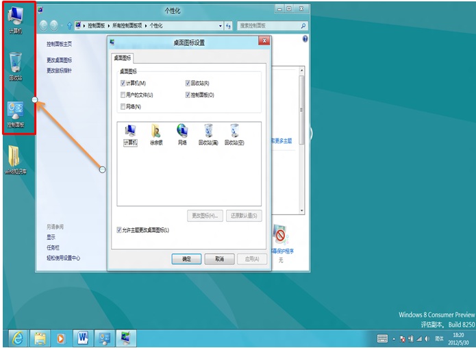Screen dimensions: 476x348
Task: Click 个性化 in the address breadcrumb
Action: coord(156,26)
